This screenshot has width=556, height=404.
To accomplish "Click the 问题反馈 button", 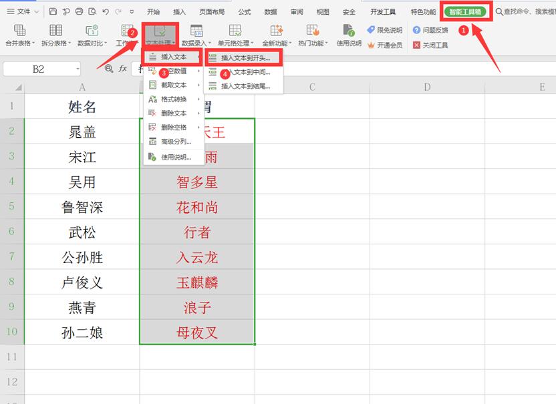I will 430,30.
